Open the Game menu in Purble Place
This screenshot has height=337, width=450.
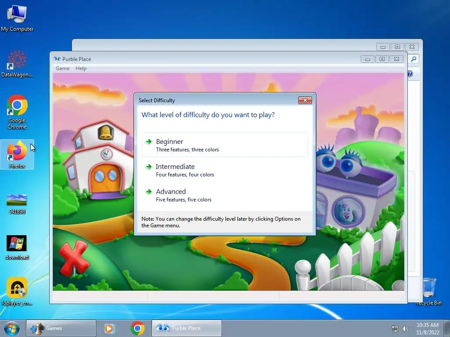(x=62, y=68)
